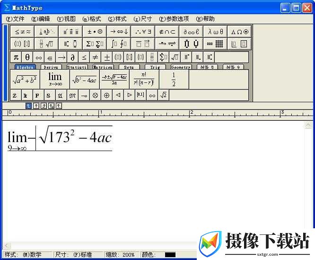Insert parentheses template from small bar
Viewport: 315px width, 260px height.
coord(118,57)
